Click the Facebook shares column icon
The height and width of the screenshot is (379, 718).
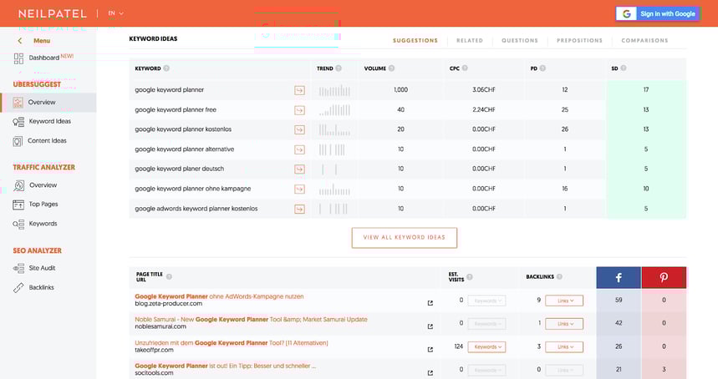619,277
